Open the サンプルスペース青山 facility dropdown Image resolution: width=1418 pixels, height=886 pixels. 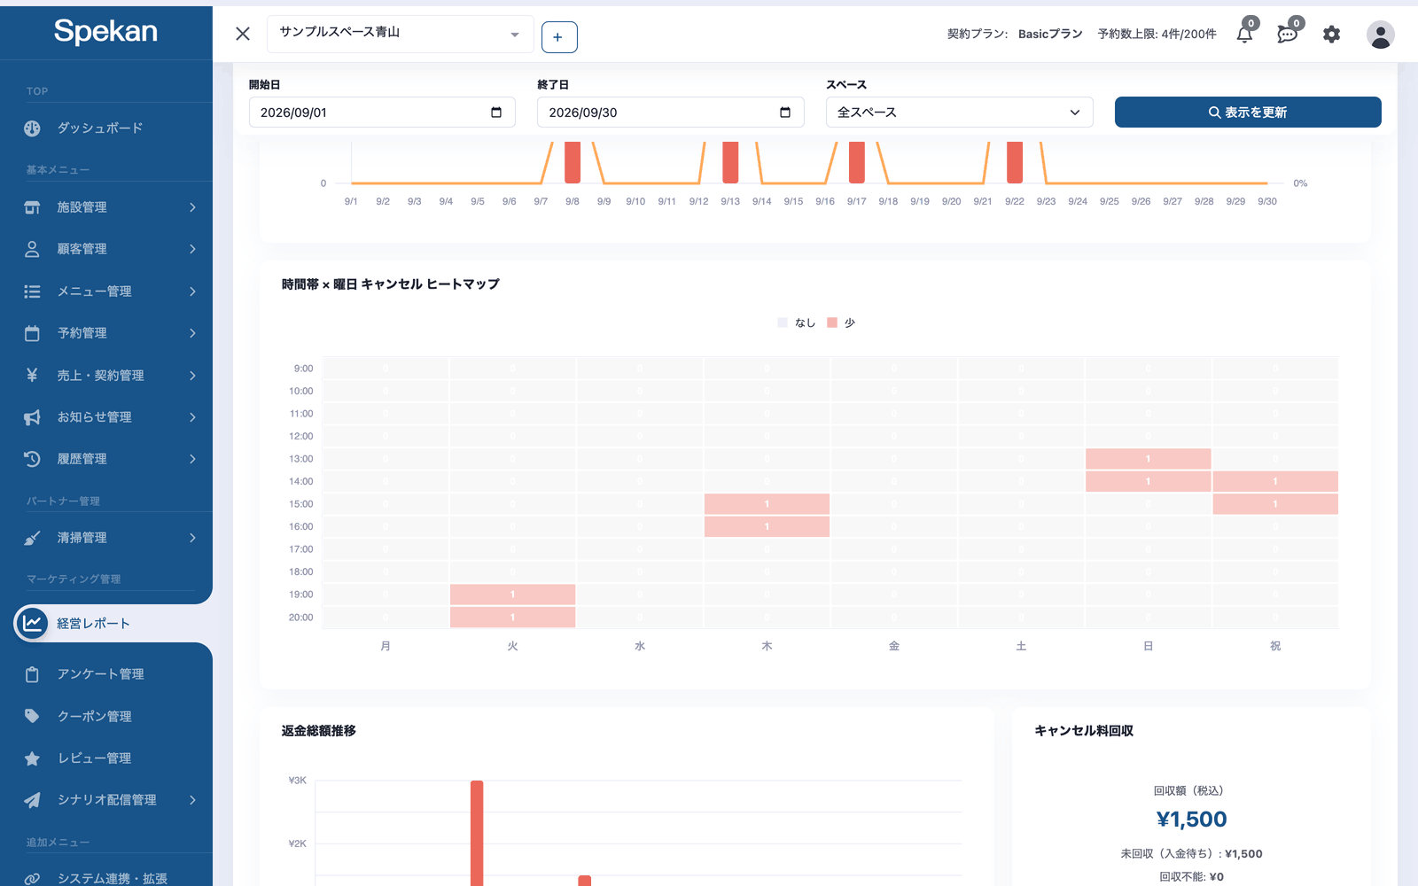coord(401,34)
